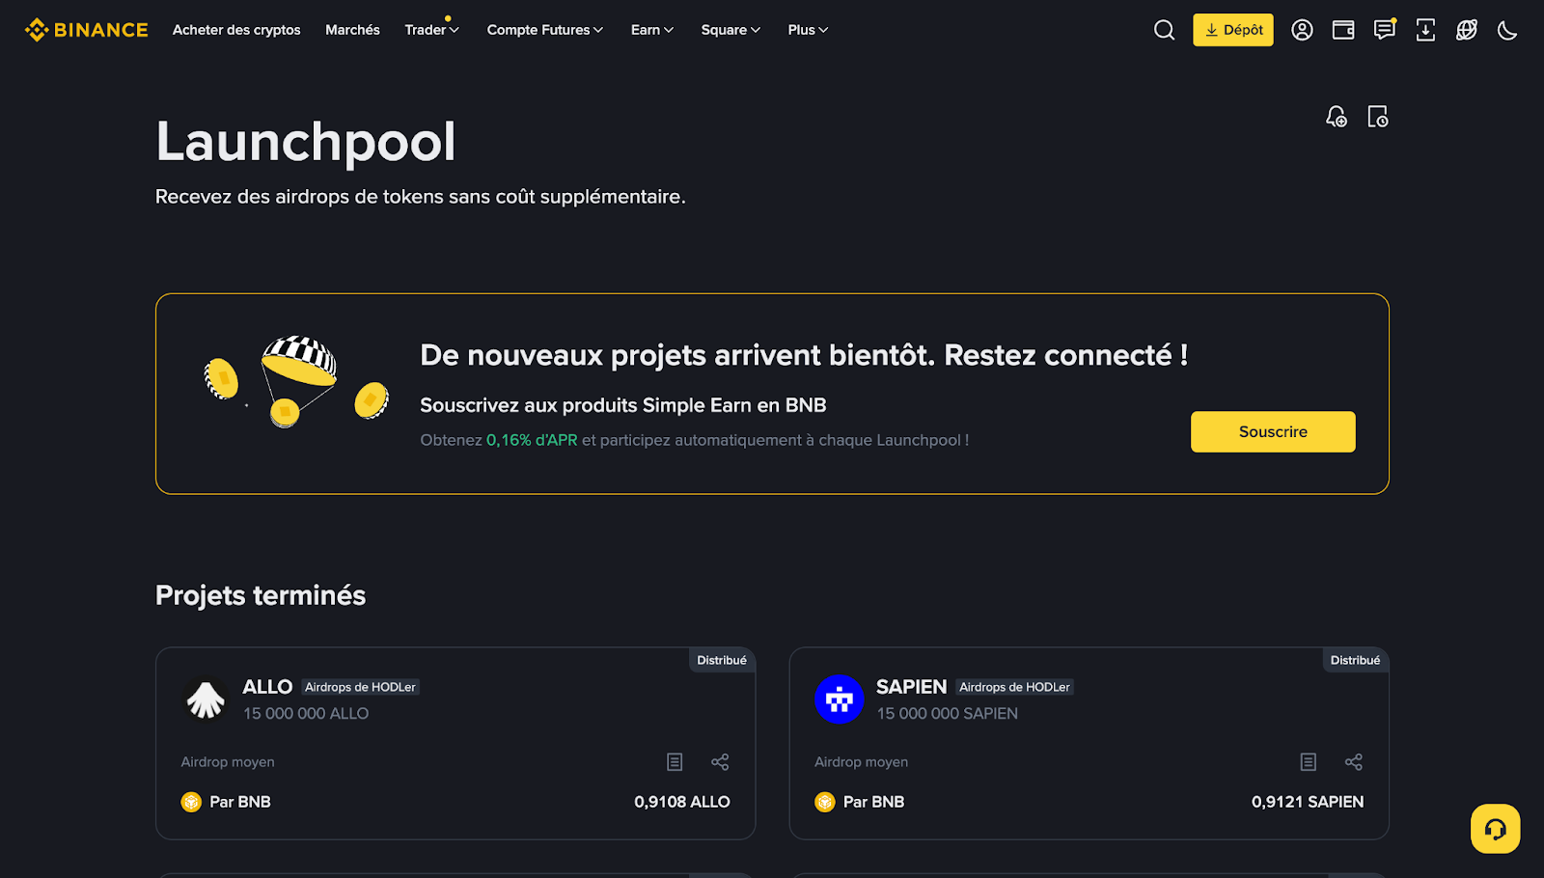Go to Acheter des cryptos
This screenshot has height=878, width=1544.
click(x=236, y=30)
